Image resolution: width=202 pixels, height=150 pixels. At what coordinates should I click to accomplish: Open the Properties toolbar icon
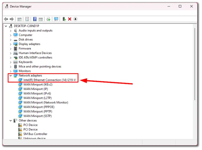(27, 19)
